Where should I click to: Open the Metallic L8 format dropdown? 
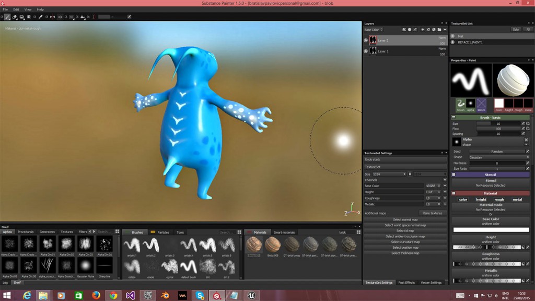[433, 204]
